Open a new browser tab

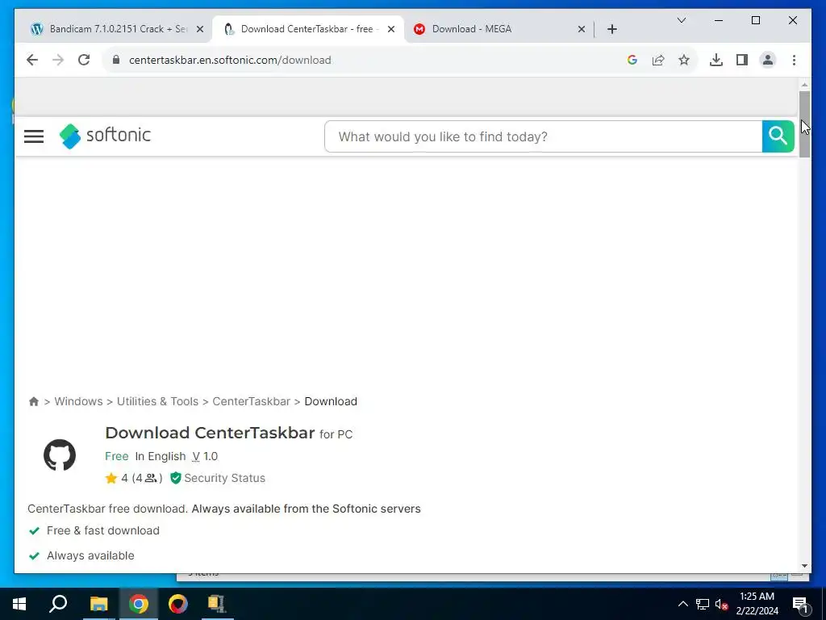(x=611, y=29)
